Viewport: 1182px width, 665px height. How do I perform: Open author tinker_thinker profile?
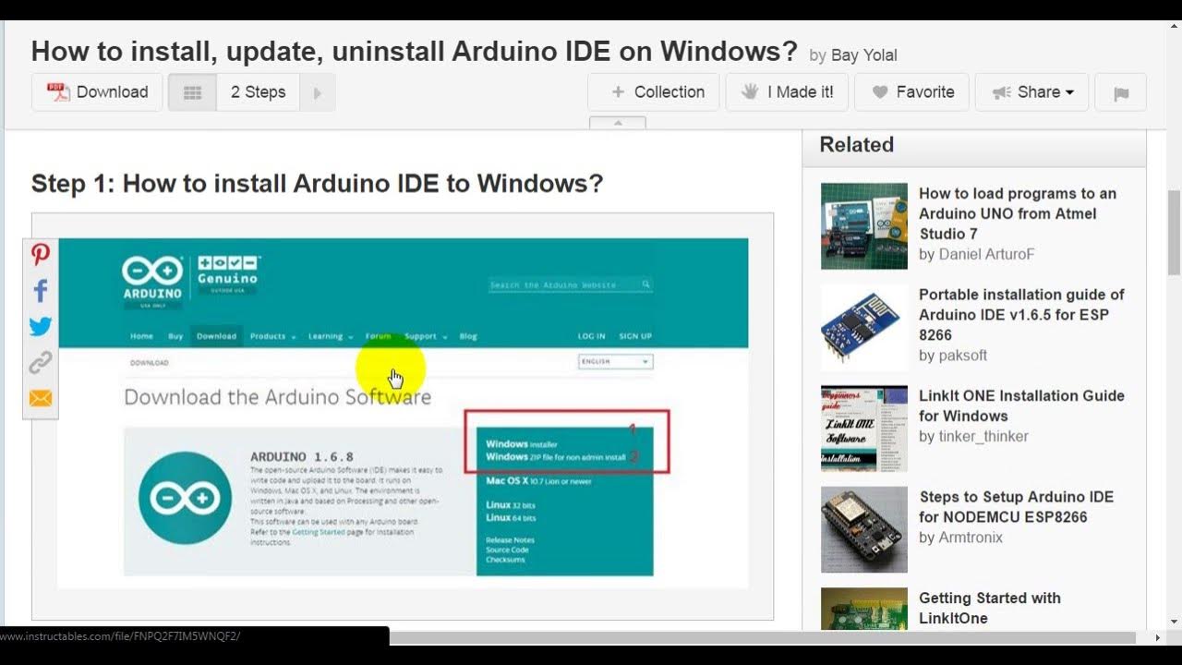pos(983,436)
